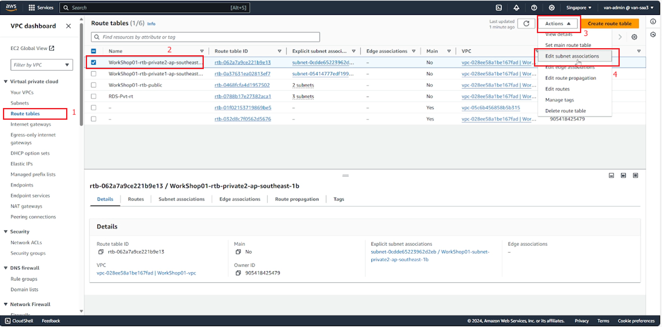The image size is (662, 327).
Task: Open Security groups in sidebar
Action: tap(28, 253)
